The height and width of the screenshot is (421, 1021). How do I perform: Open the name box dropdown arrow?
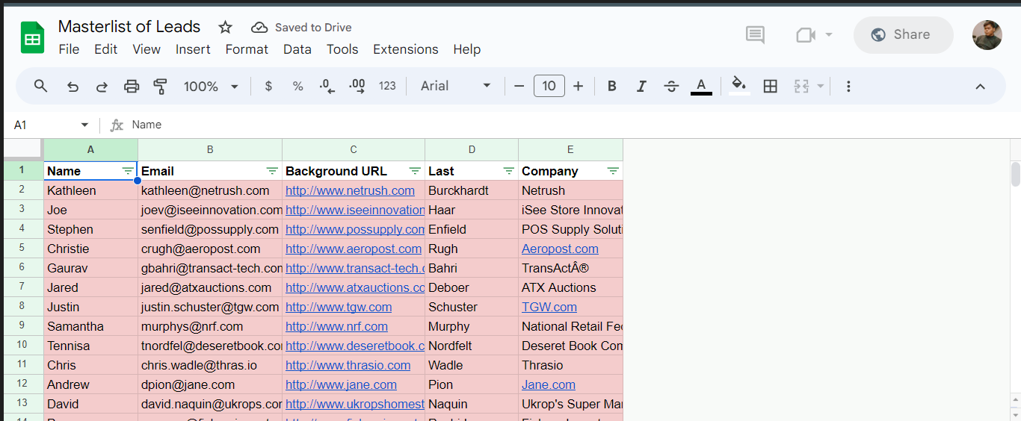[84, 125]
